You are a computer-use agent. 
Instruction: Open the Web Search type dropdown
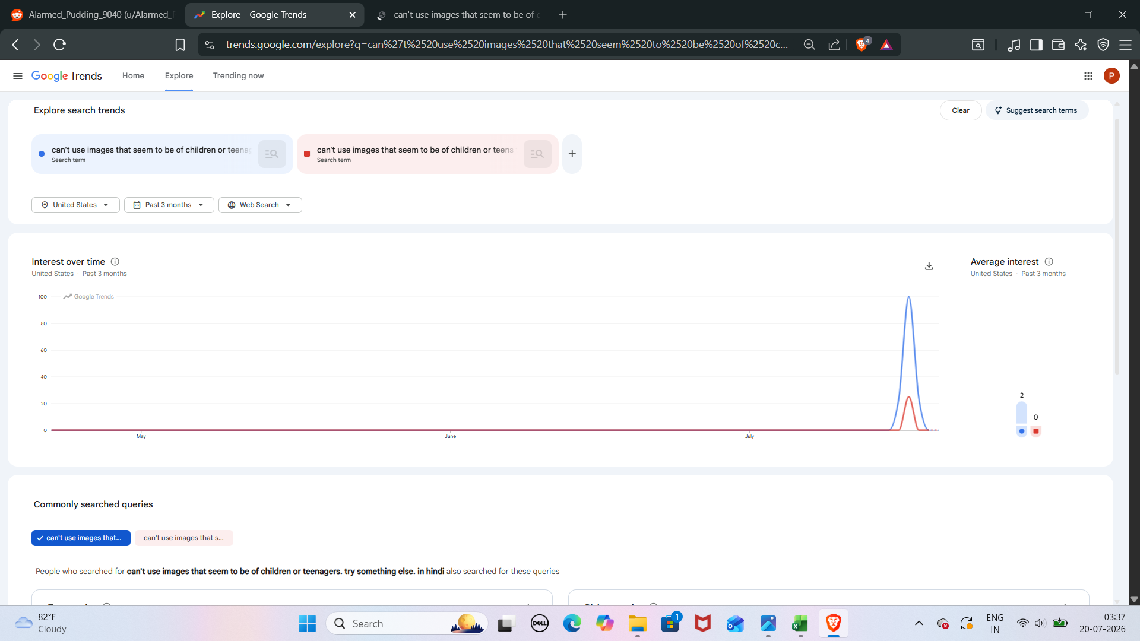[x=260, y=205]
